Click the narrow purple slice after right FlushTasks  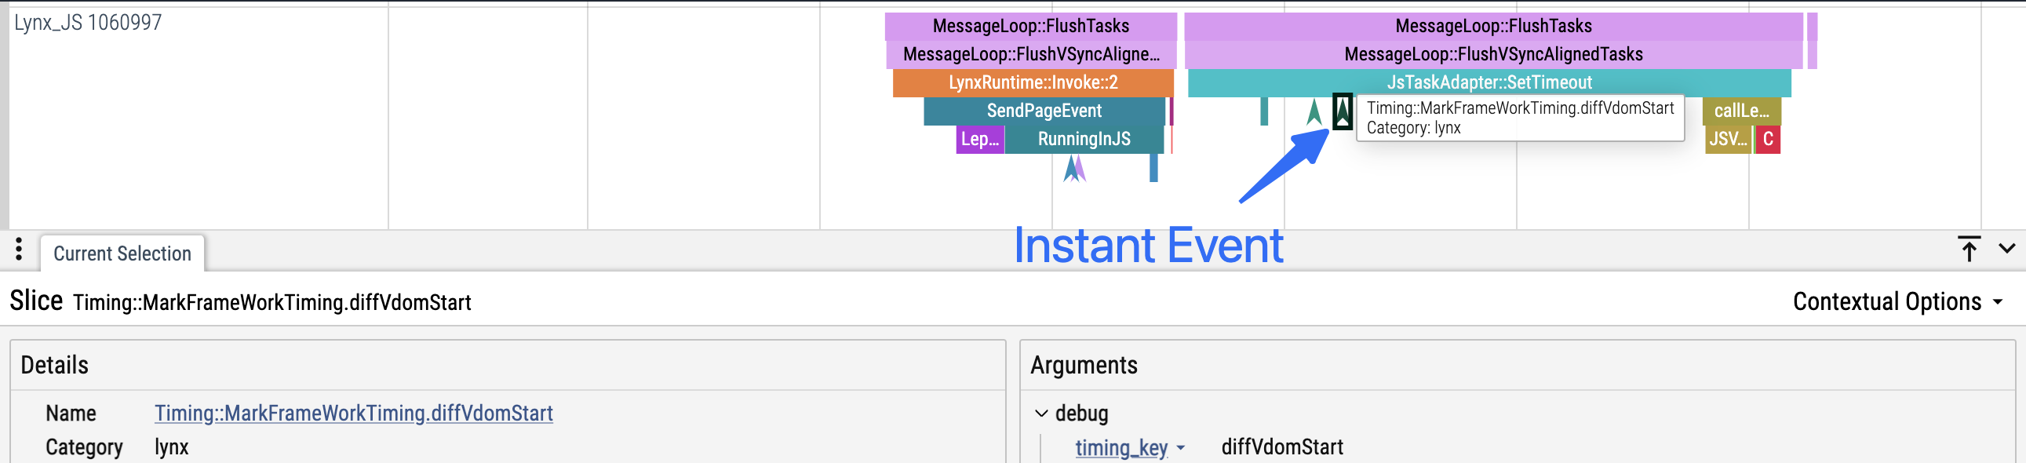[x=1812, y=26]
